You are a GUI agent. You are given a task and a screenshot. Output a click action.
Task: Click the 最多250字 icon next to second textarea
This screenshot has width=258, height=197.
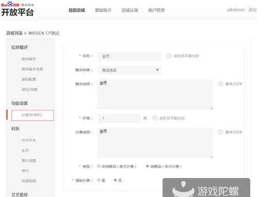[x=220, y=132]
